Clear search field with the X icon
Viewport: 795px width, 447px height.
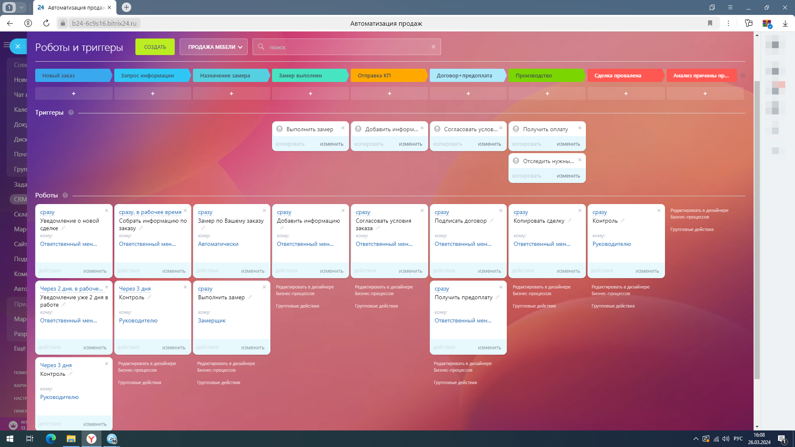point(433,47)
